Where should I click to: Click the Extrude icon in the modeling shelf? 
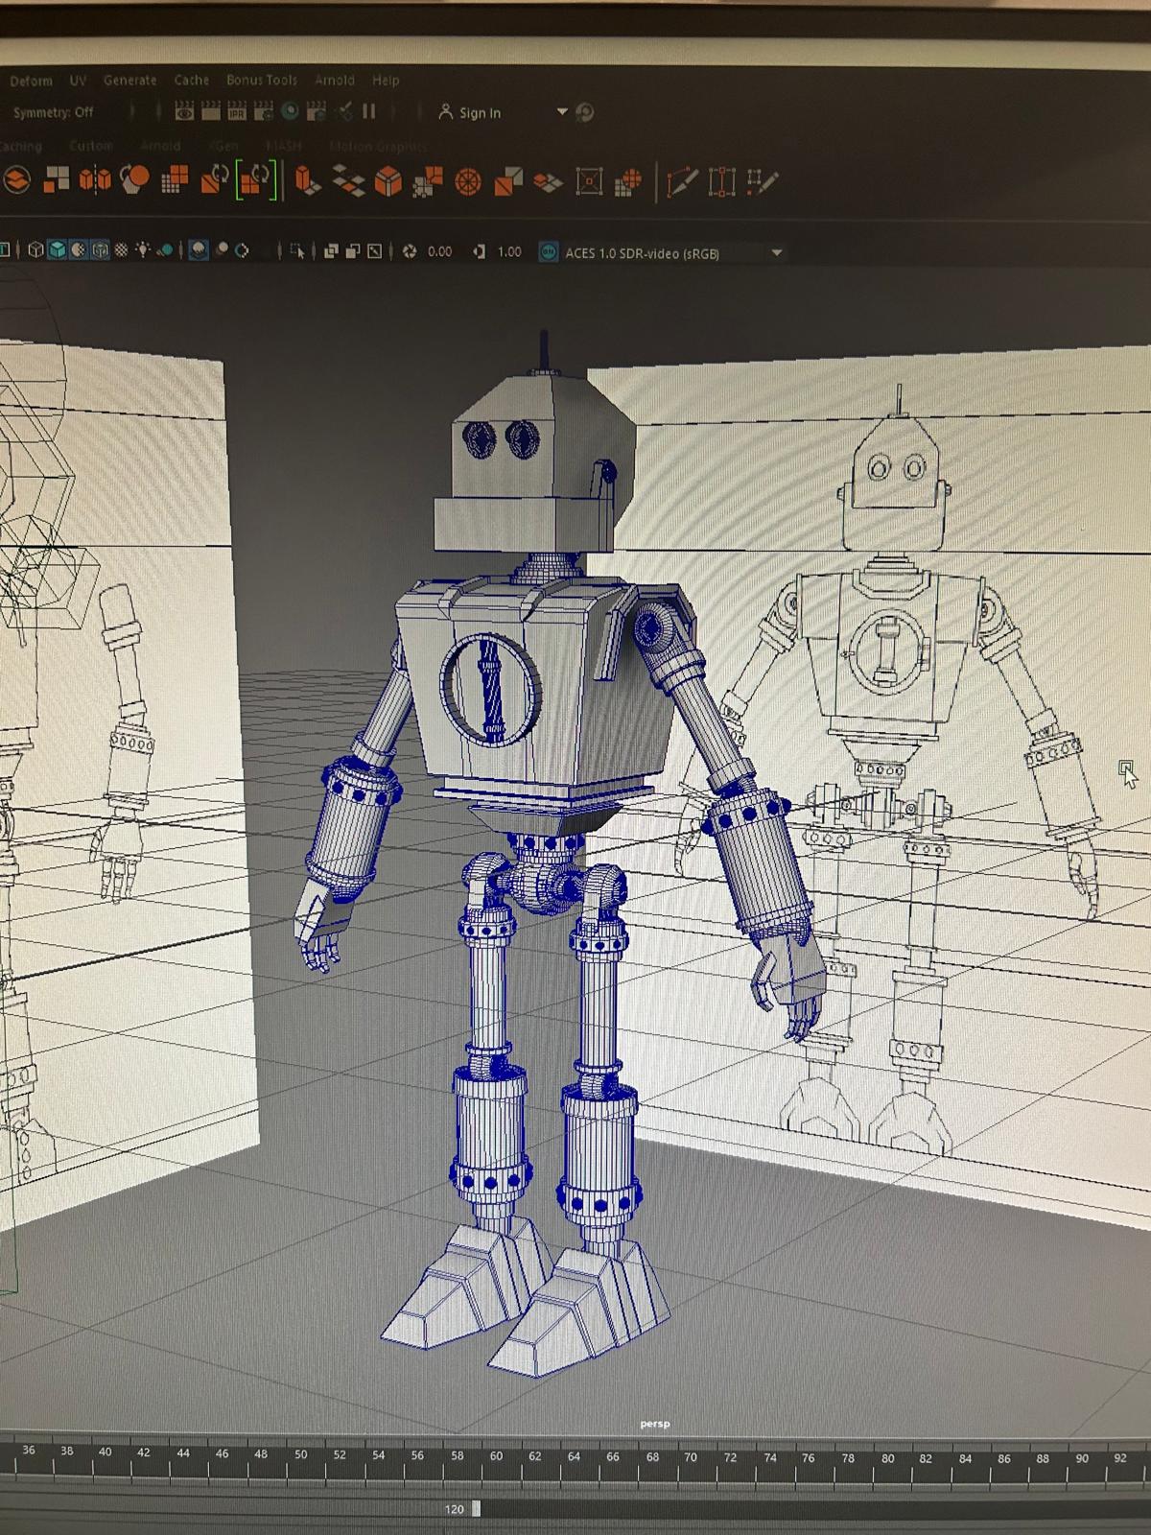[x=307, y=180]
